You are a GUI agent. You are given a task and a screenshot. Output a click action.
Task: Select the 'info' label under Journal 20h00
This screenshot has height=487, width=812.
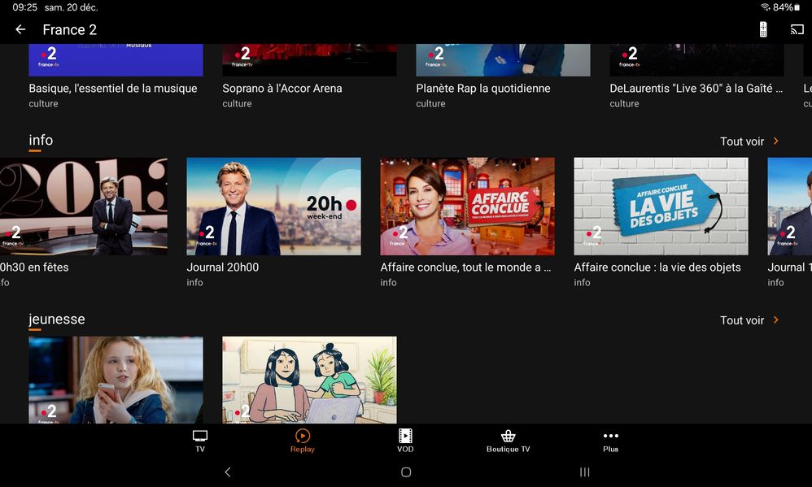(x=194, y=283)
